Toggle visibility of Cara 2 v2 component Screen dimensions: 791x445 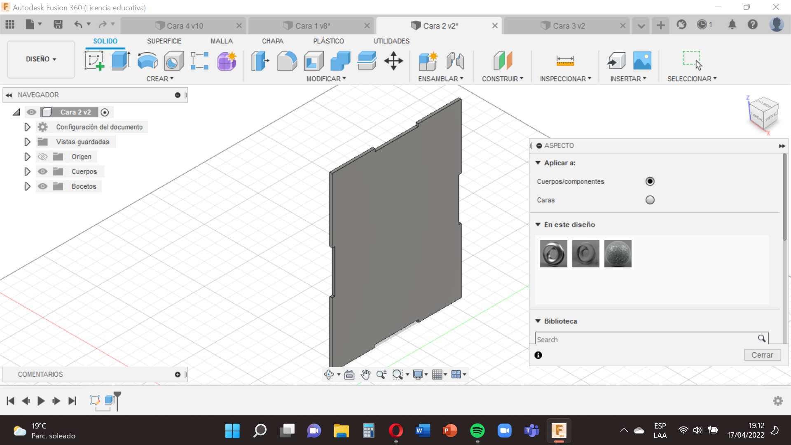[x=31, y=112]
